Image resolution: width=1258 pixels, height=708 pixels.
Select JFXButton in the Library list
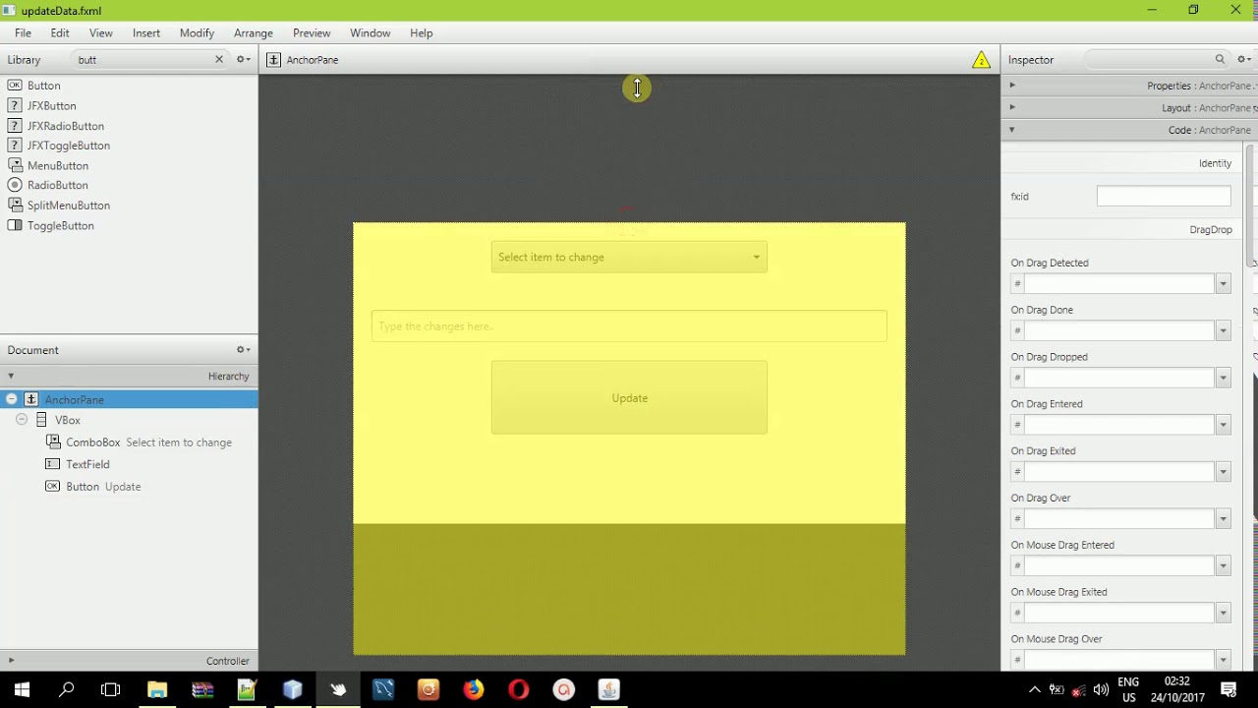[51, 105]
